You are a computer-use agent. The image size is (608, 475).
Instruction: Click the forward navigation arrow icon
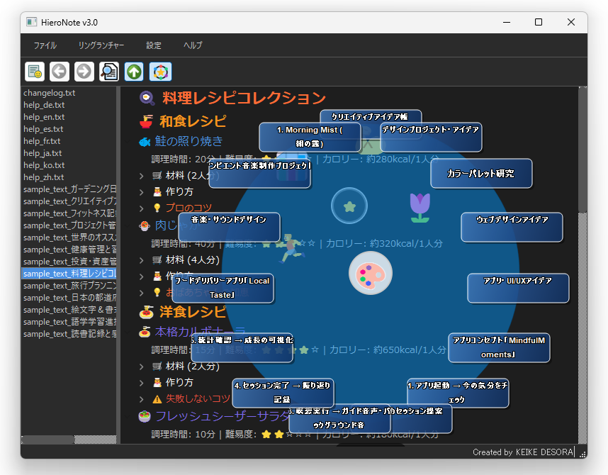(x=84, y=72)
